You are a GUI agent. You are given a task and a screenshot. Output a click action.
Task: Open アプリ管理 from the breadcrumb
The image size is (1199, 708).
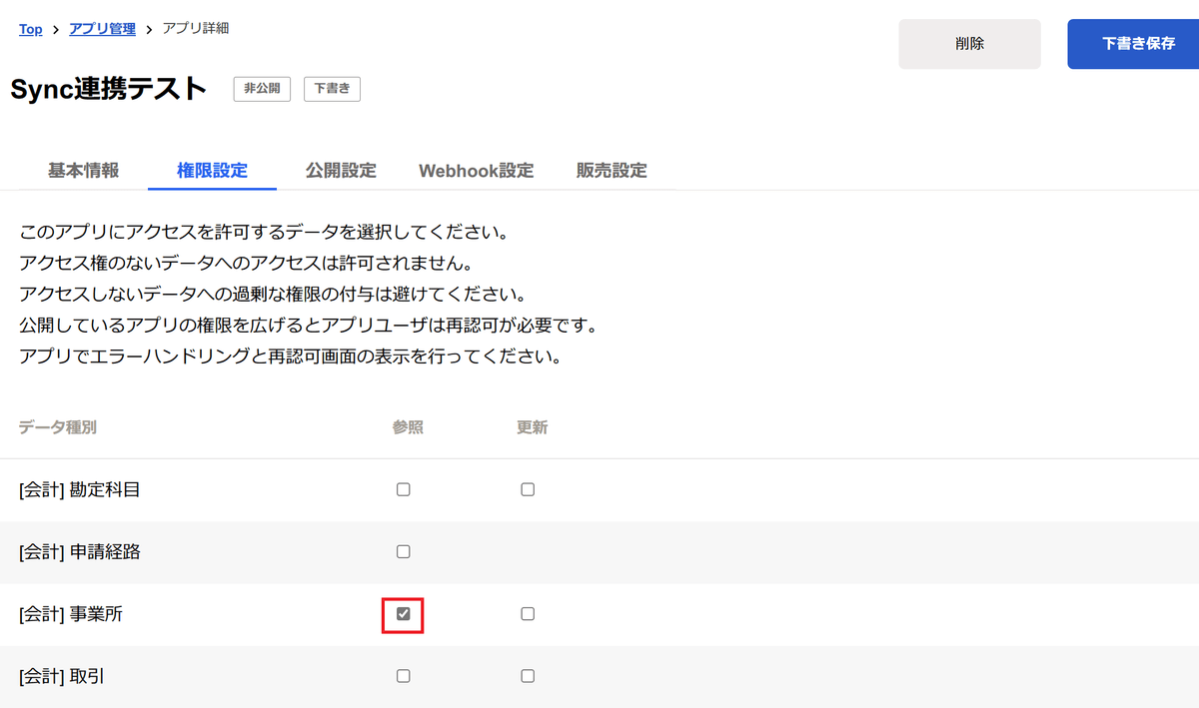pyautogui.click(x=101, y=29)
